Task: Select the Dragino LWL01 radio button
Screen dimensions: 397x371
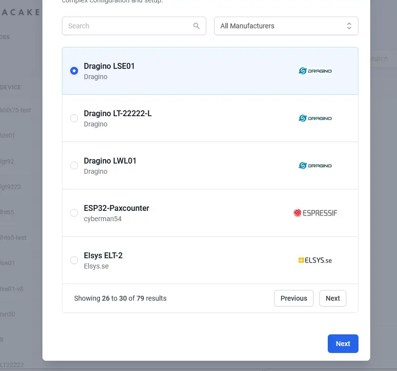Action: point(74,165)
